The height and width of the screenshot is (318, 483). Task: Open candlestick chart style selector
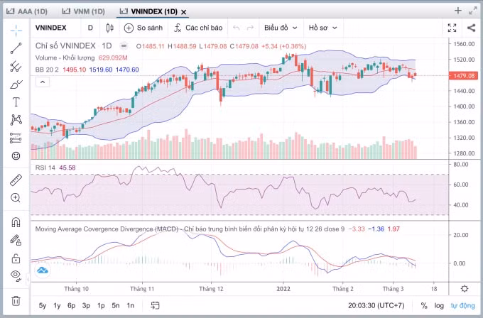pyautogui.click(x=109, y=28)
